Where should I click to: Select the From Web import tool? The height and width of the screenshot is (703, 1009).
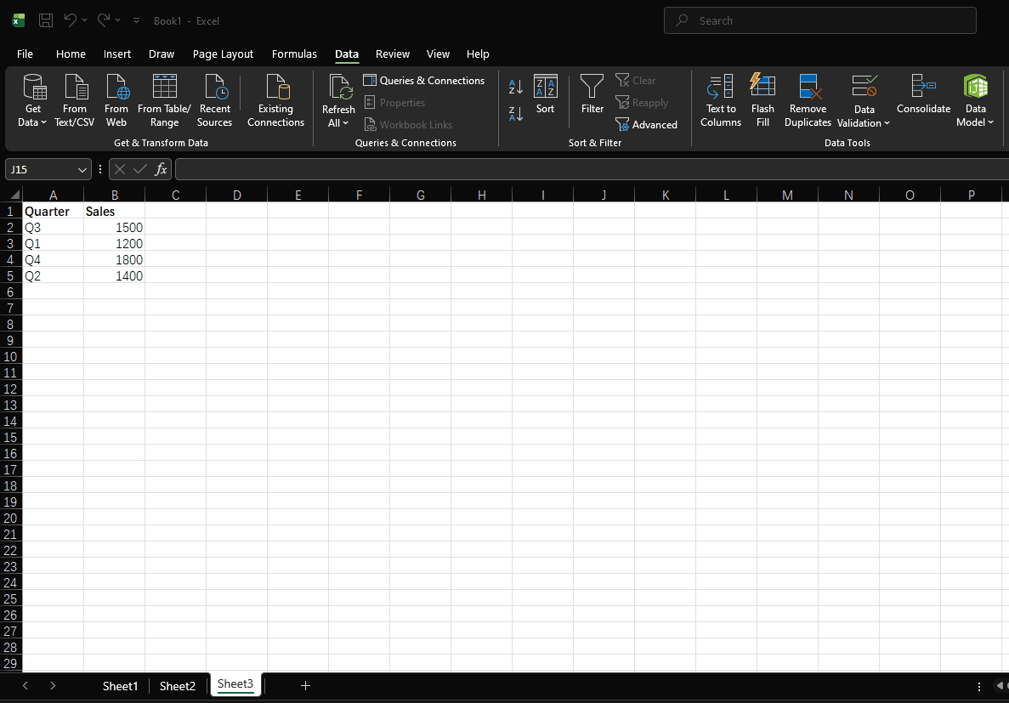pos(116,99)
